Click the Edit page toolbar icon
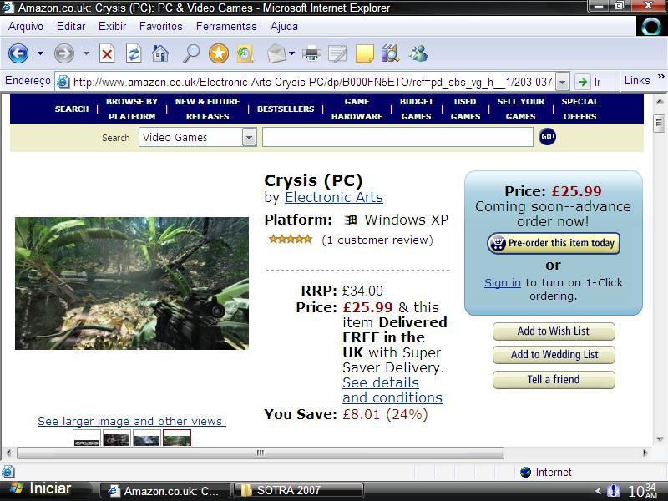This screenshot has height=501, width=668. (x=338, y=53)
